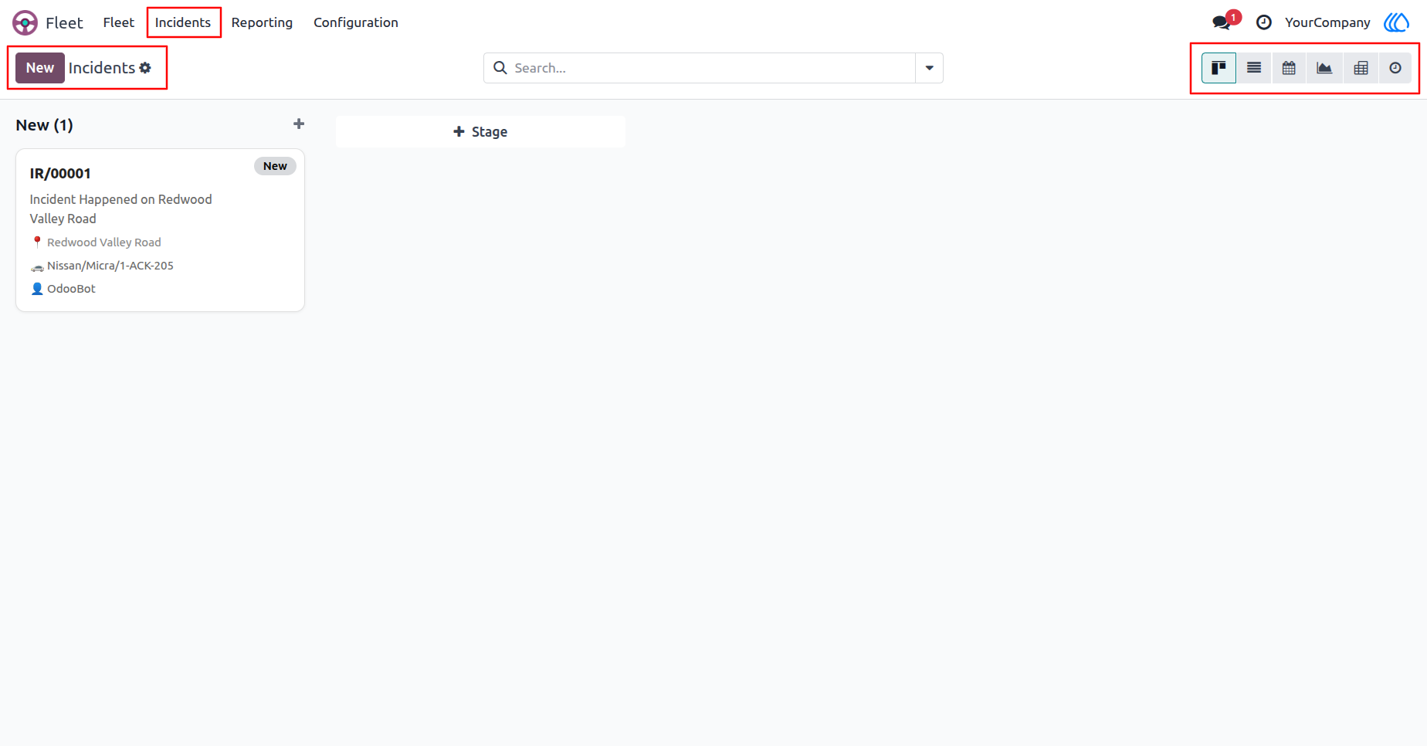Open the Configuration menu
The width and height of the screenshot is (1427, 746).
356,22
